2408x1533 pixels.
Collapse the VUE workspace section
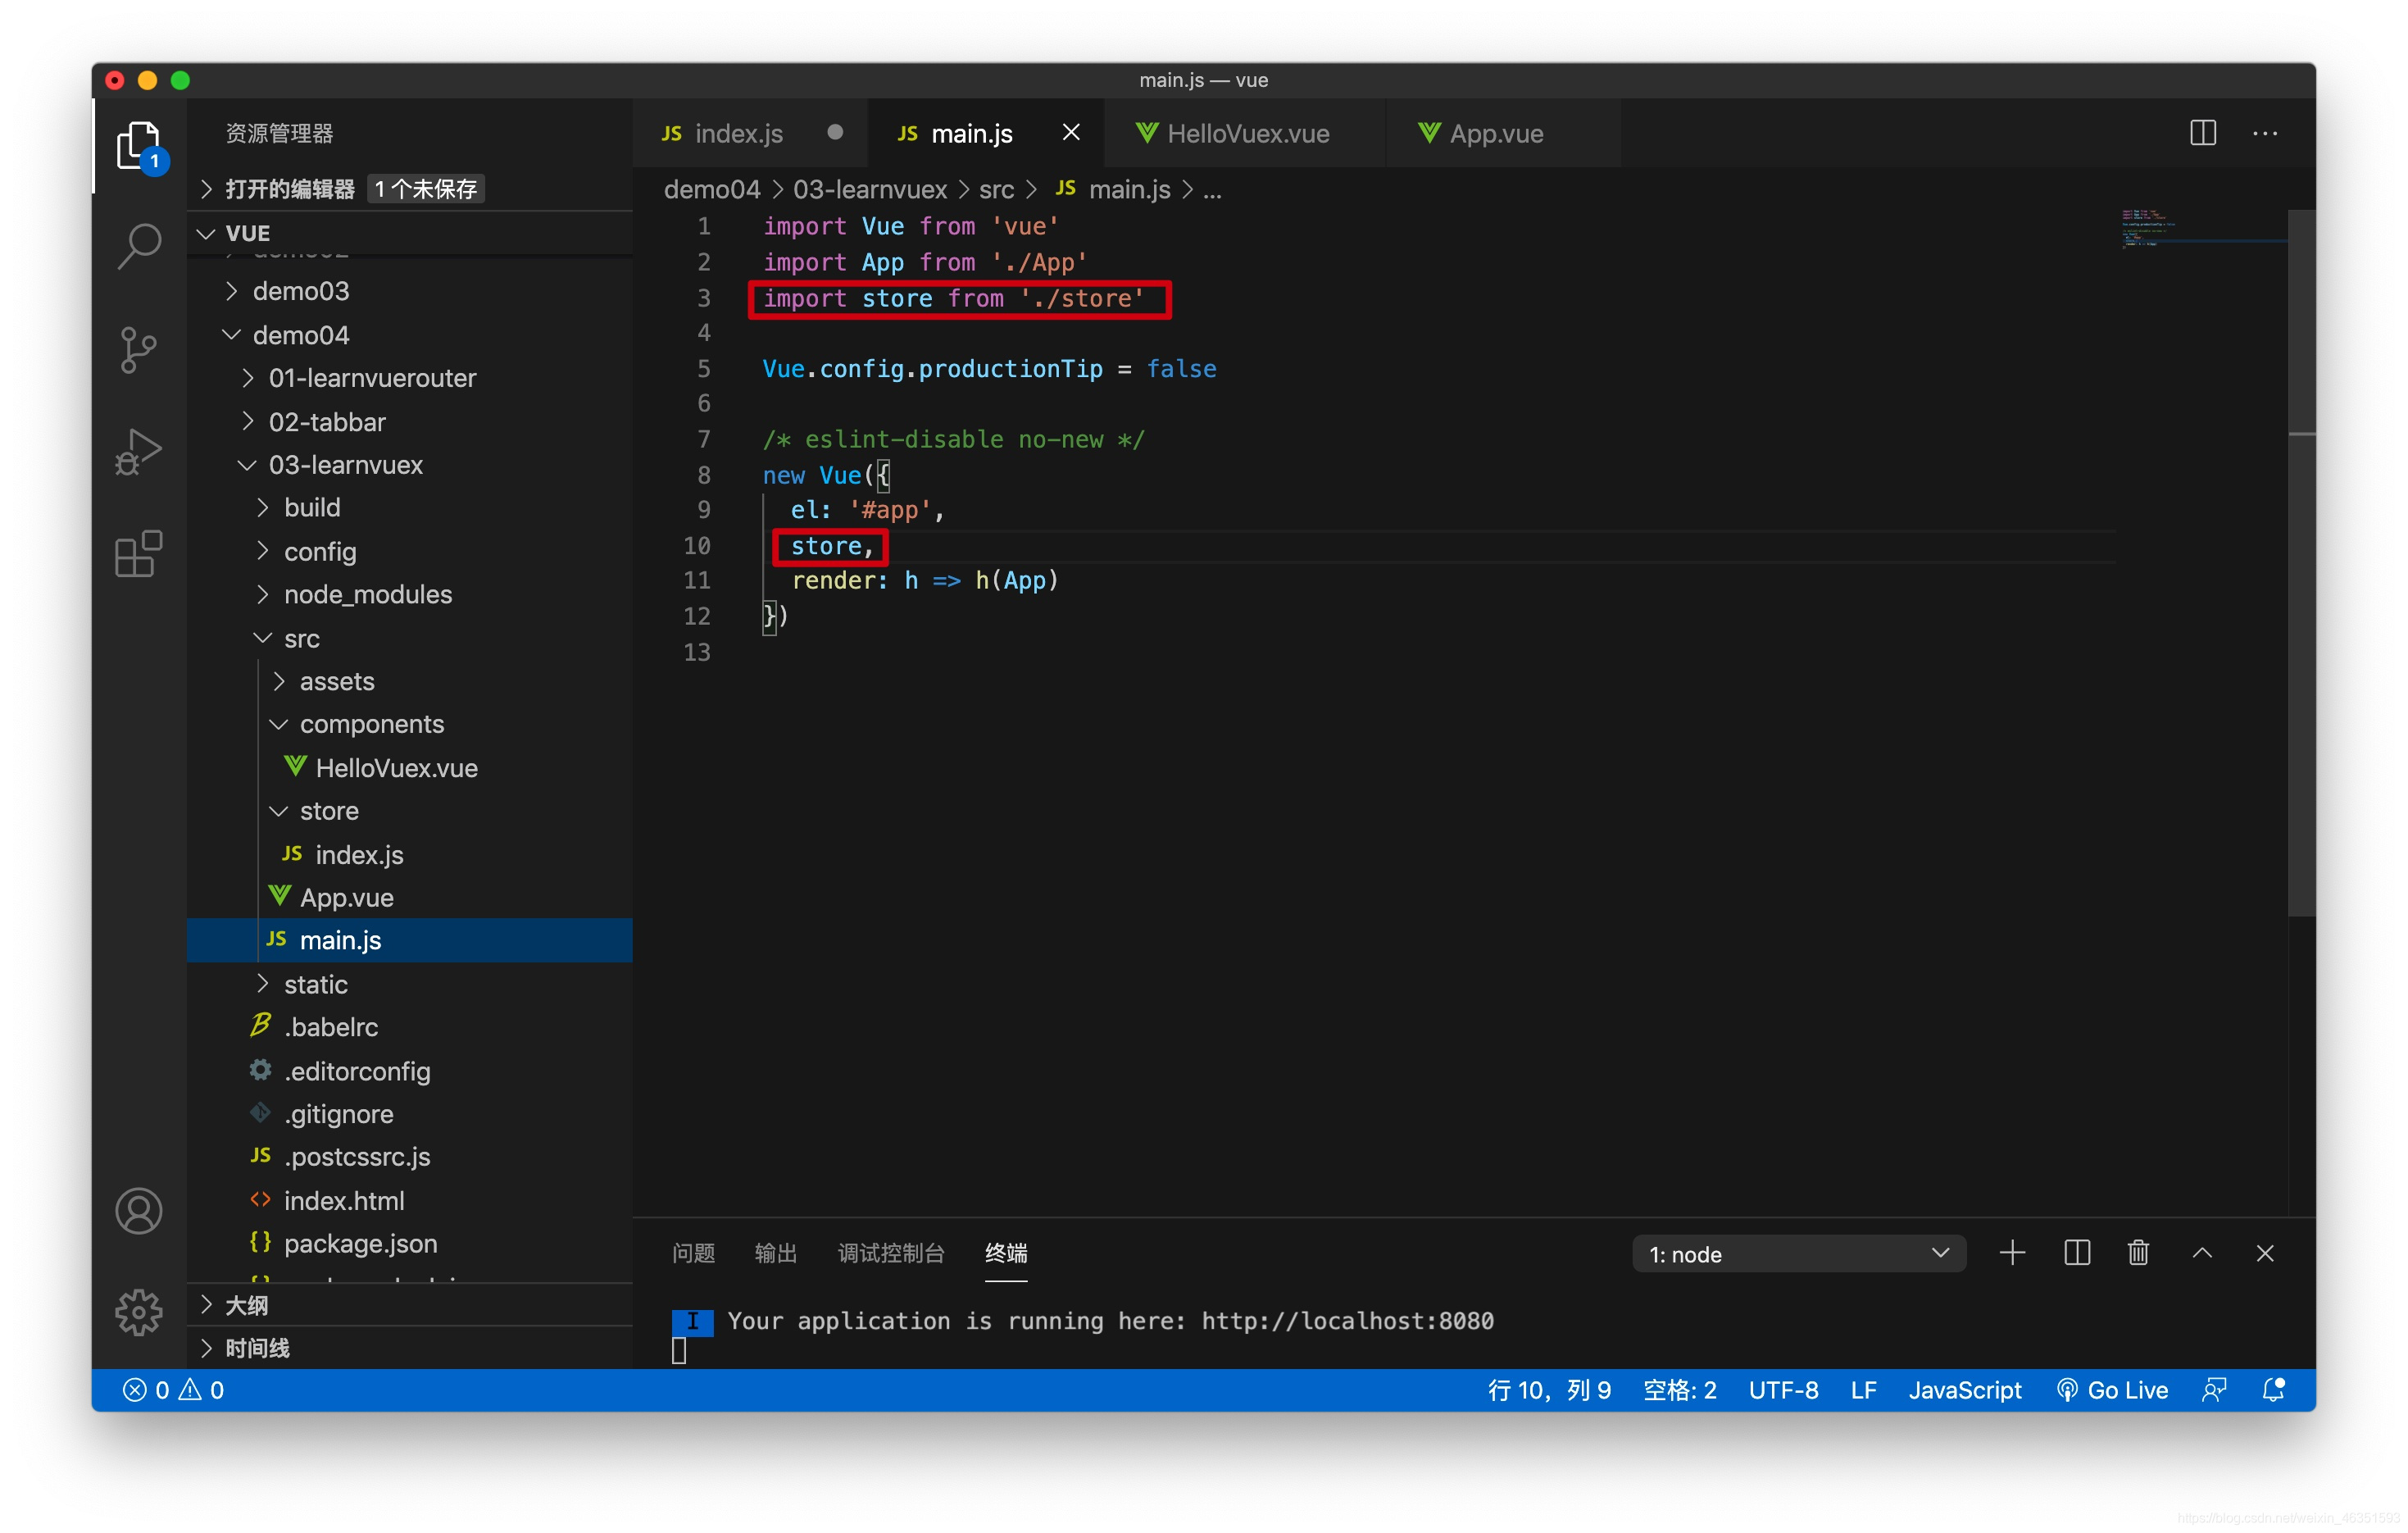tap(410, 233)
